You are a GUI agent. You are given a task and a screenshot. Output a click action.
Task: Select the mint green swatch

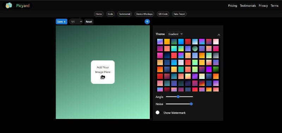[195, 62]
